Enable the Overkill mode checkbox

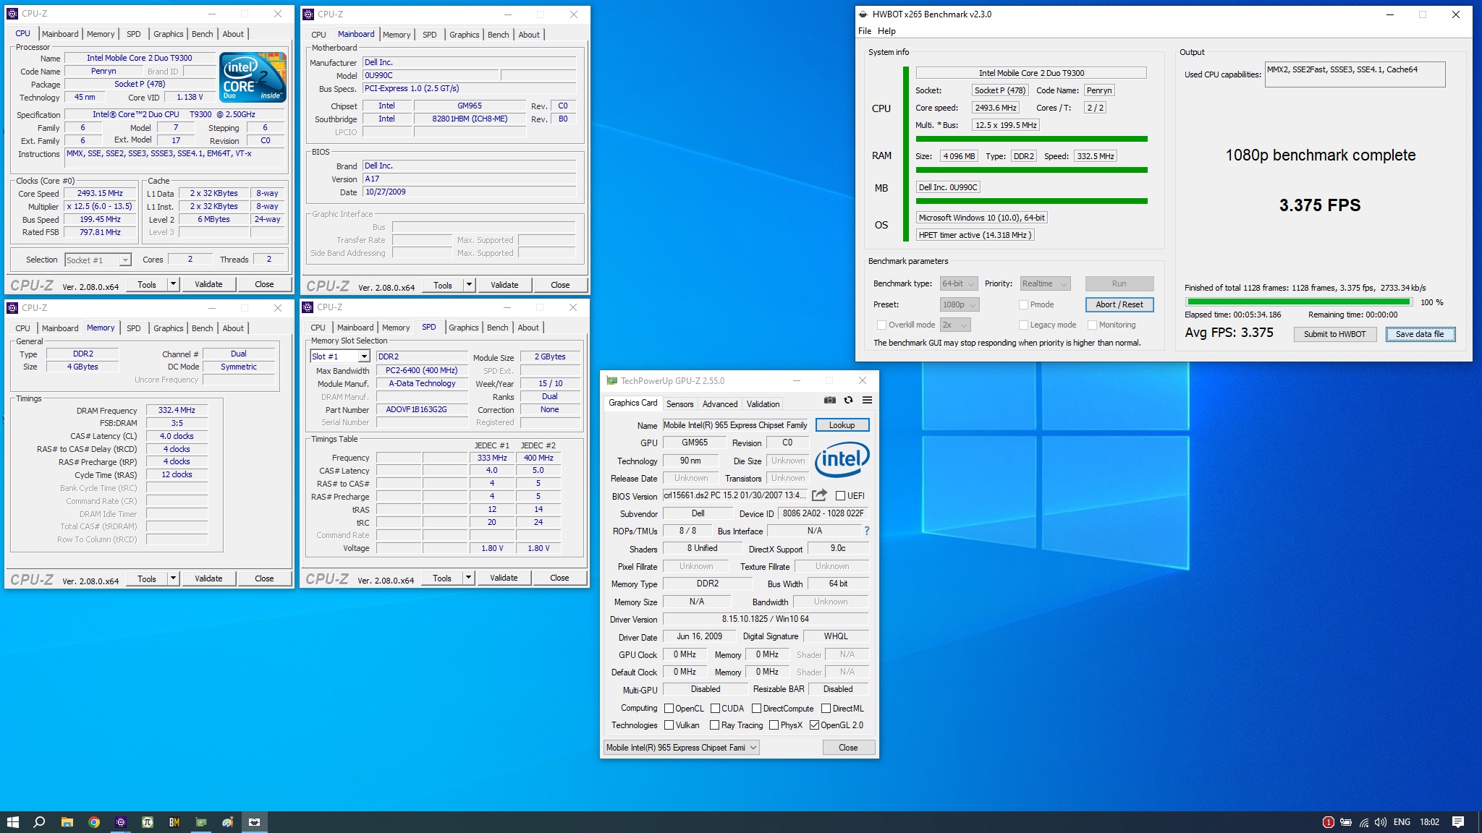881,325
